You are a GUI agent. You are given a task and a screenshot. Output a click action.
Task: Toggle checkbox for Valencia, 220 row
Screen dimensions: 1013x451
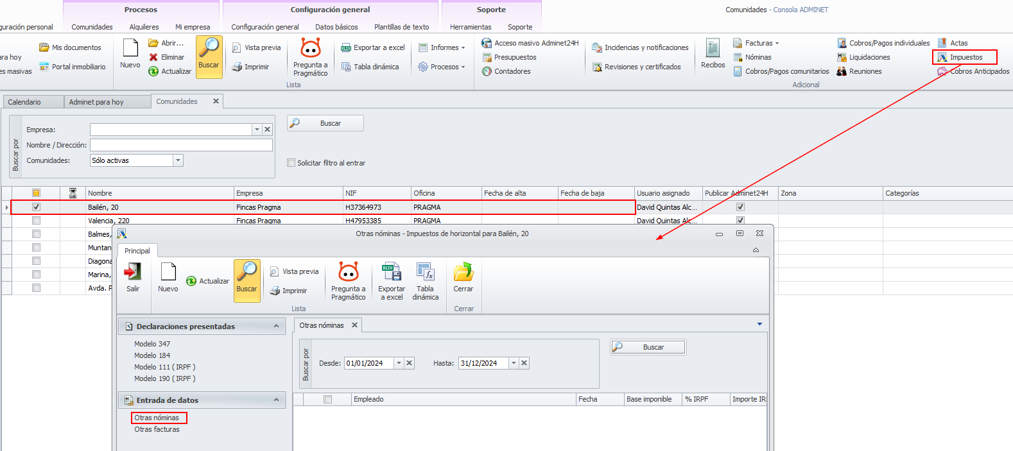click(36, 221)
